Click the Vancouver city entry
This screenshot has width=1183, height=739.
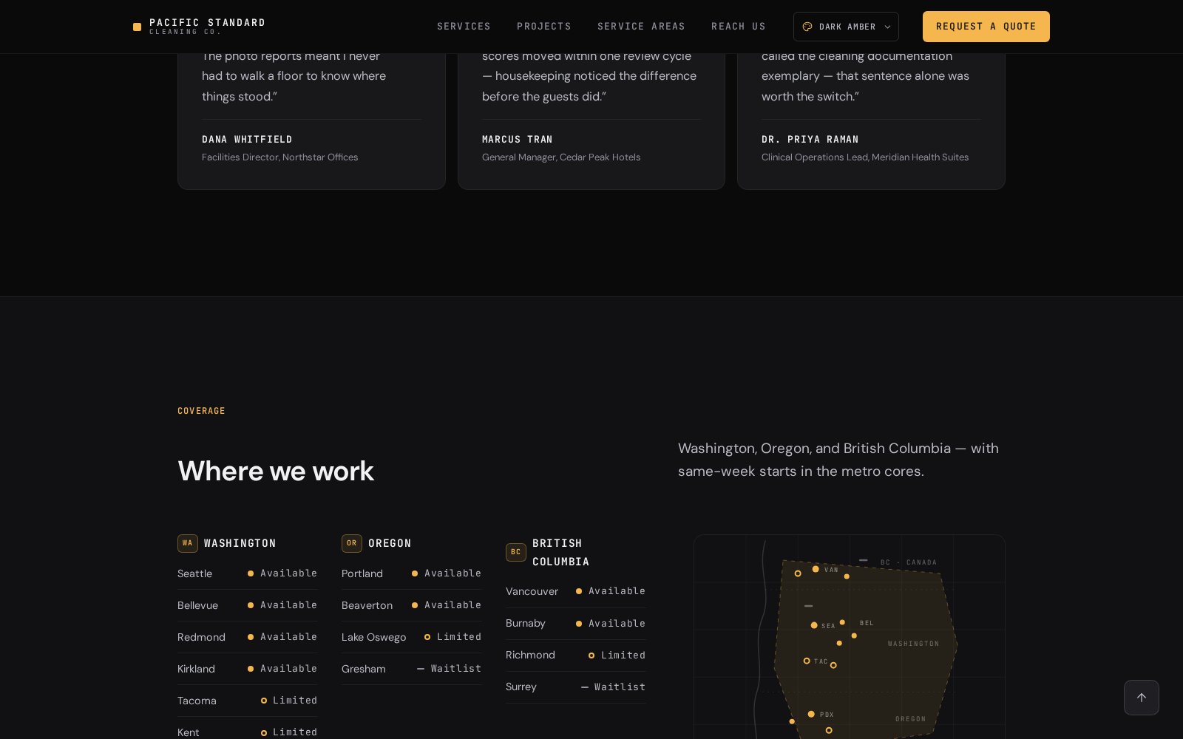(x=576, y=591)
